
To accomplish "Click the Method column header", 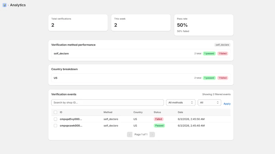I will click(108, 112).
